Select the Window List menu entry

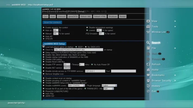159,32
